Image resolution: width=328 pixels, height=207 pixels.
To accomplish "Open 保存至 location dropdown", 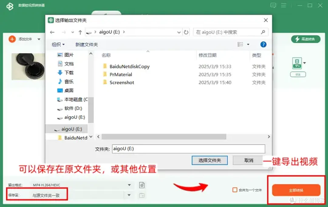I will 129,195.
